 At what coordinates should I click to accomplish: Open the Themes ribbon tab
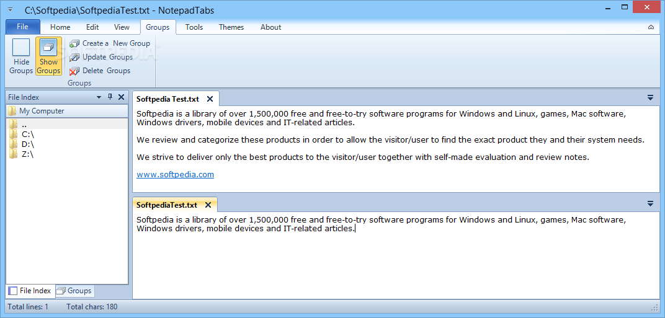pyautogui.click(x=231, y=27)
